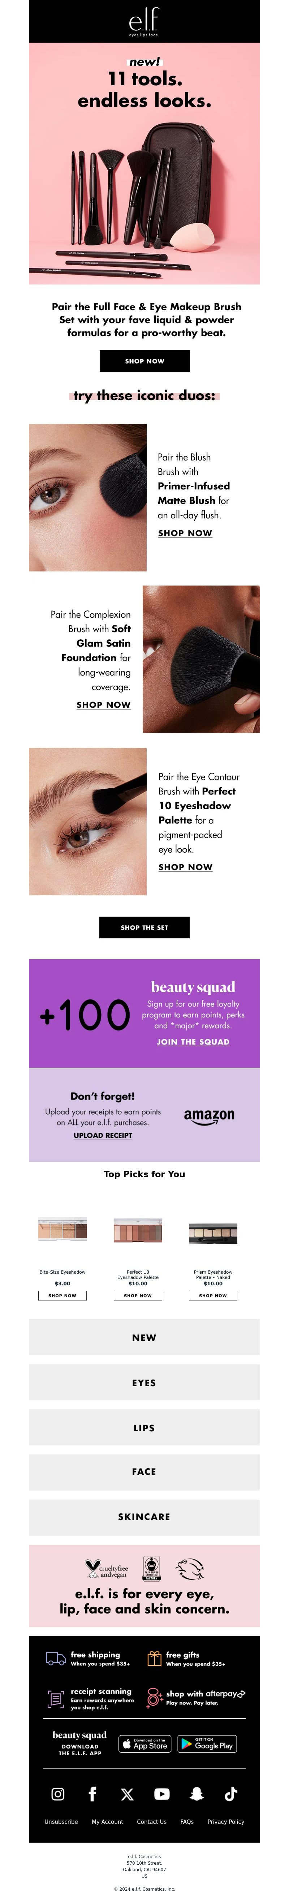Download via App Store badge
Screen dimensions: 289x1903
tap(145, 1744)
